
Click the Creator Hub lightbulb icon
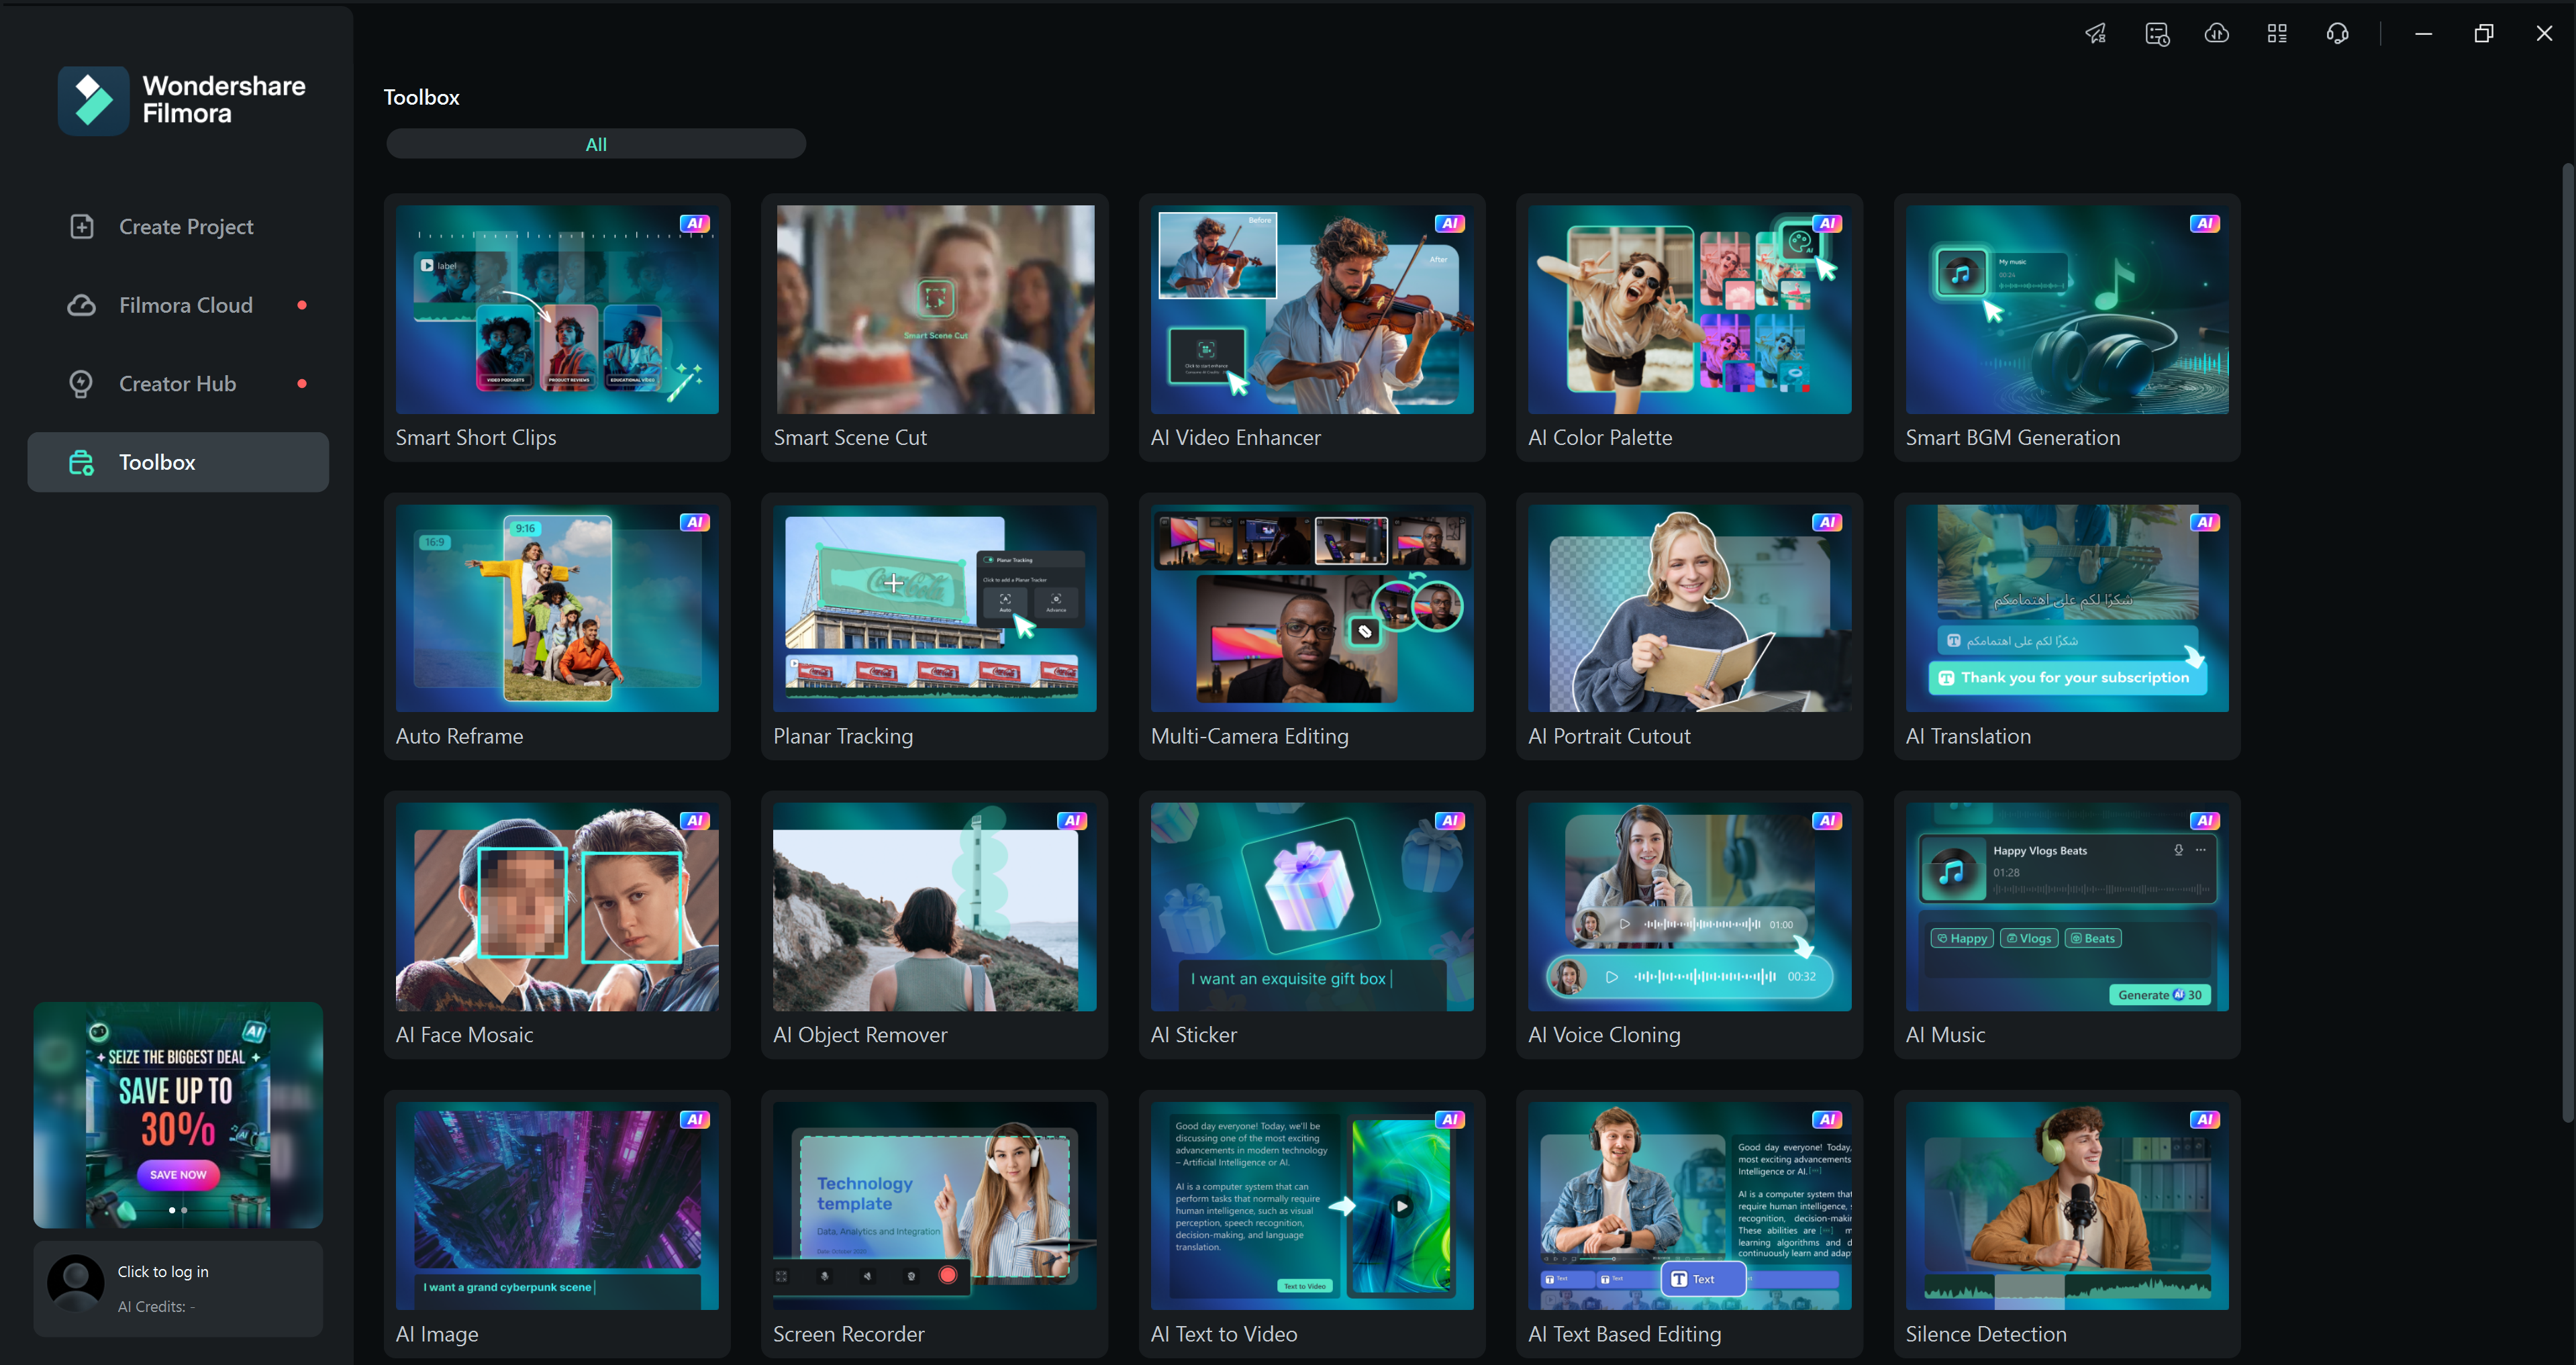tap(82, 384)
